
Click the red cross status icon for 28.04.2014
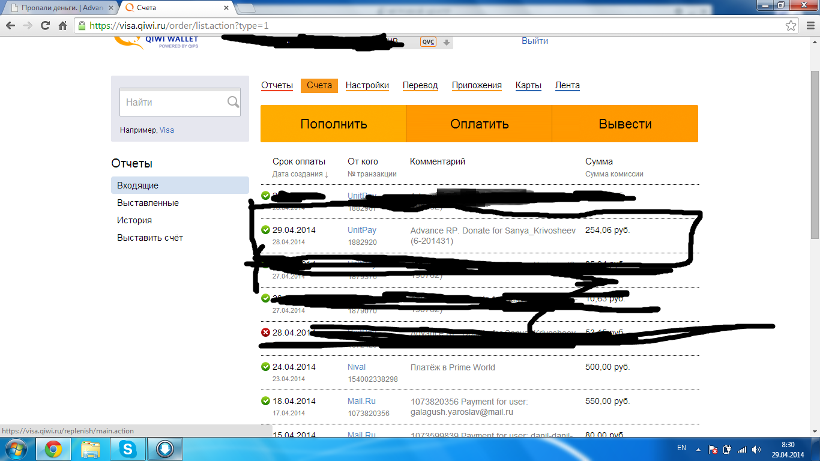[265, 333]
